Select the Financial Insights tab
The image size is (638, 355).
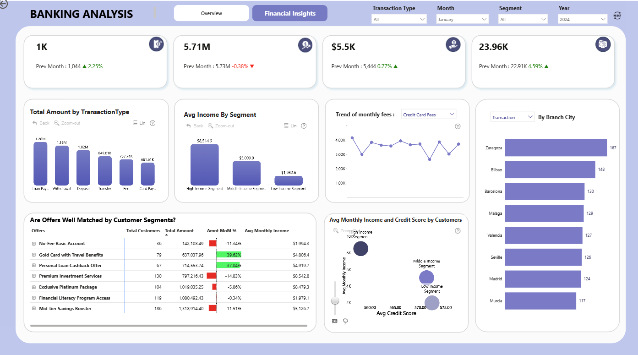coord(290,13)
